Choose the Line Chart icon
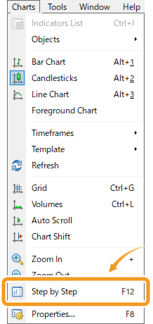This screenshot has height=324, width=153. click(x=17, y=95)
